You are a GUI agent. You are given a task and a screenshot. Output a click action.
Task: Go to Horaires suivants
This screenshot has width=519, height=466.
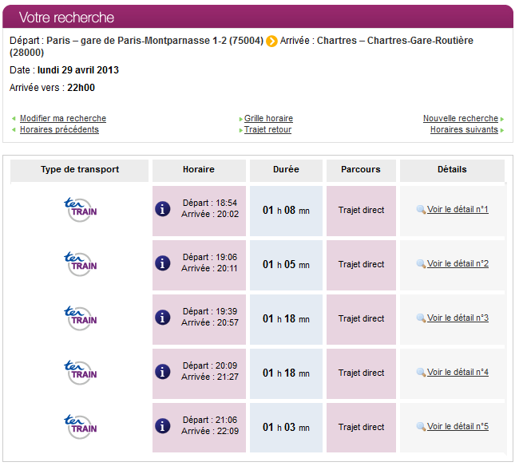pos(464,129)
